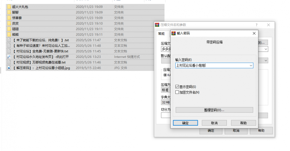The image size is (290, 151).
Task: Switch to the 常规 tab
Action: [x=161, y=34]
